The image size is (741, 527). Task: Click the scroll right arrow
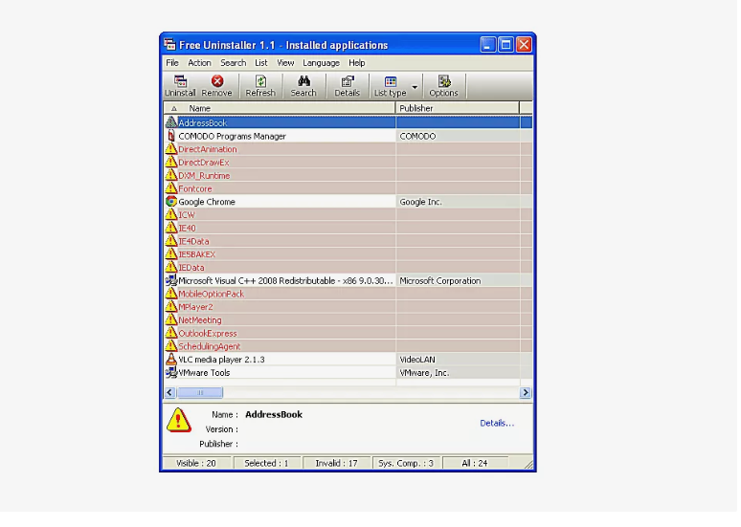525,392
